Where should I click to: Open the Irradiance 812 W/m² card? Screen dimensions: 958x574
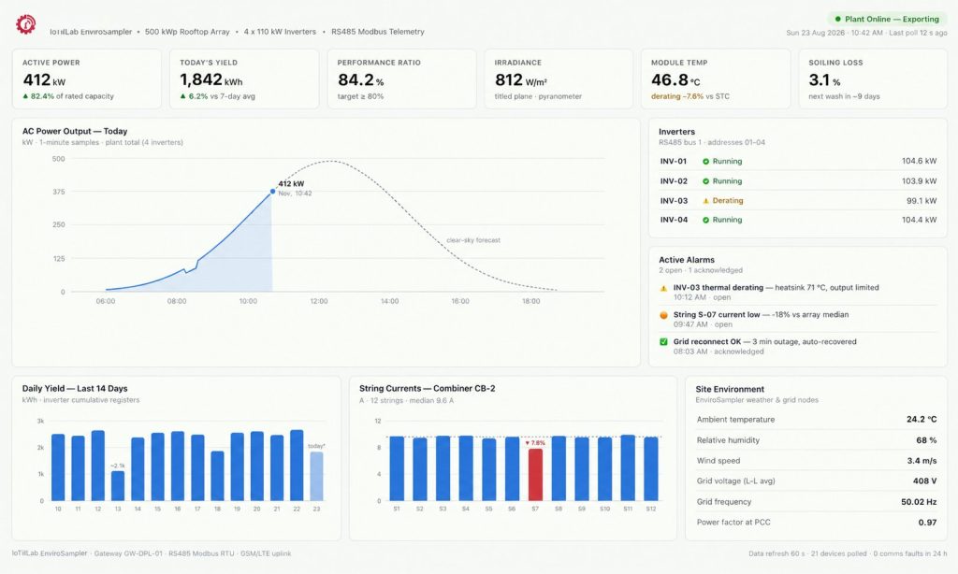click(x=559, y=79)
